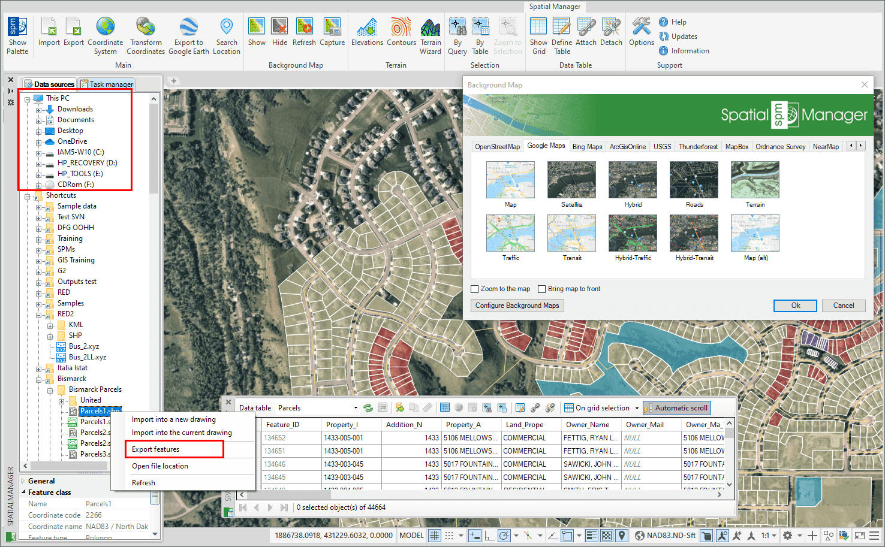
Task: Open Information in Support group
Action: (x=684, y=51)
